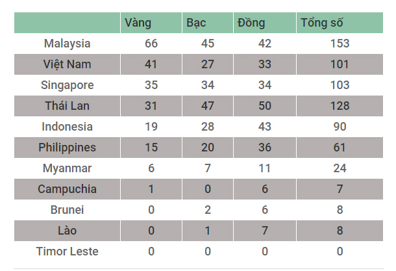
Task: Select the Campuchia row label
Action: click(x=67, y=189)
